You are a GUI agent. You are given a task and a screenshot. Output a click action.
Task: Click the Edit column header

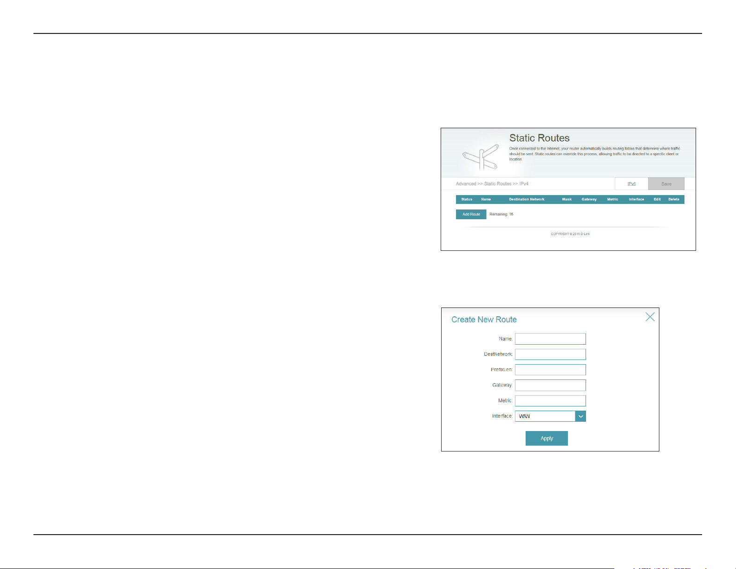point(657,199)
